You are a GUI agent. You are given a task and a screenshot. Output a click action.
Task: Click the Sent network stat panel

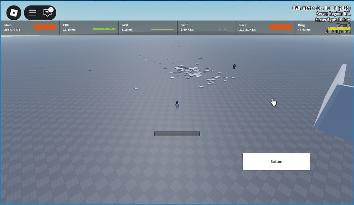pos(206,28)
